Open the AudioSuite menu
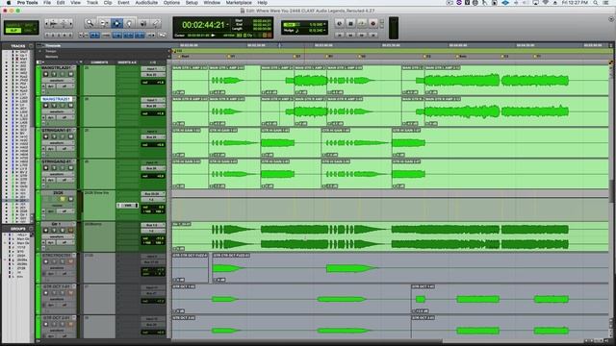Image resolution: width=616 pixels, height=346 pixels. pyautogui.click(x=146, y=3)
